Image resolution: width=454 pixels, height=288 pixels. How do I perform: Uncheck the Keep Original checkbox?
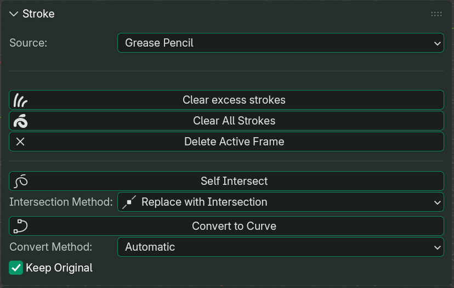(16, 268)
